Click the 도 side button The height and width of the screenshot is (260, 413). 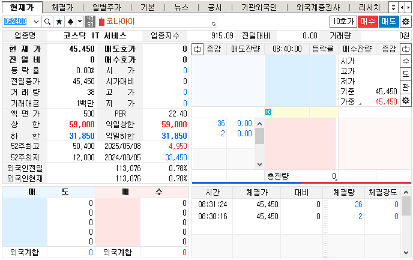click(406, 74)
